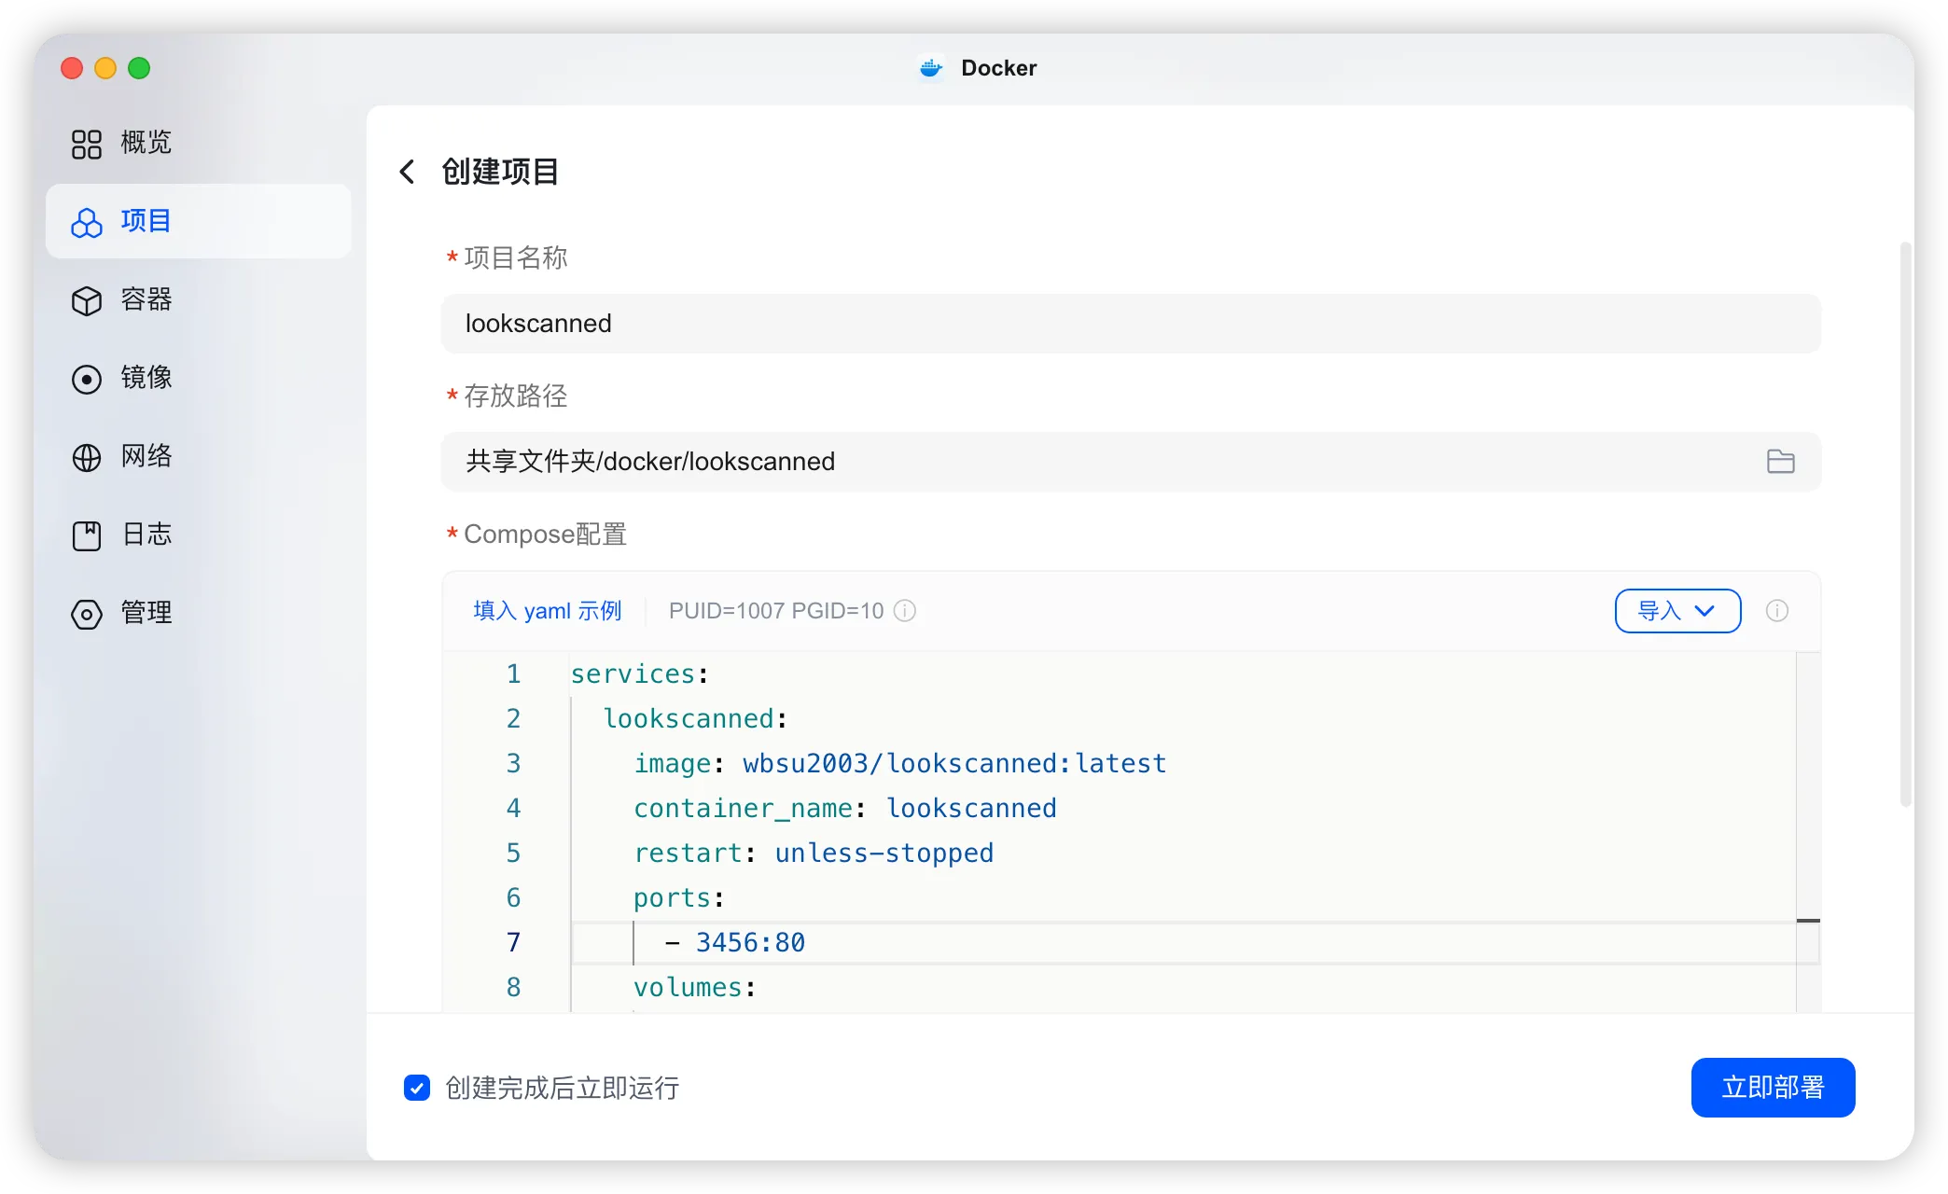Click the yellow minimize window button

[x=105, y=68]
